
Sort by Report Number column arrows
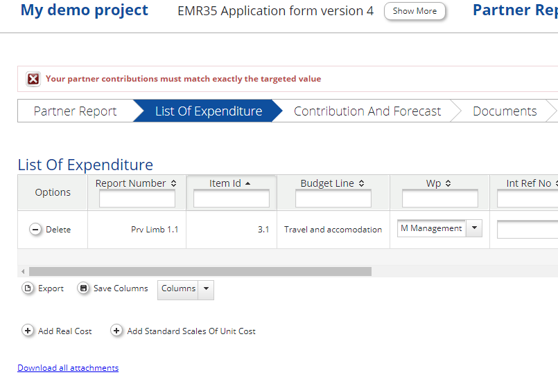click(x=173, y=183)
